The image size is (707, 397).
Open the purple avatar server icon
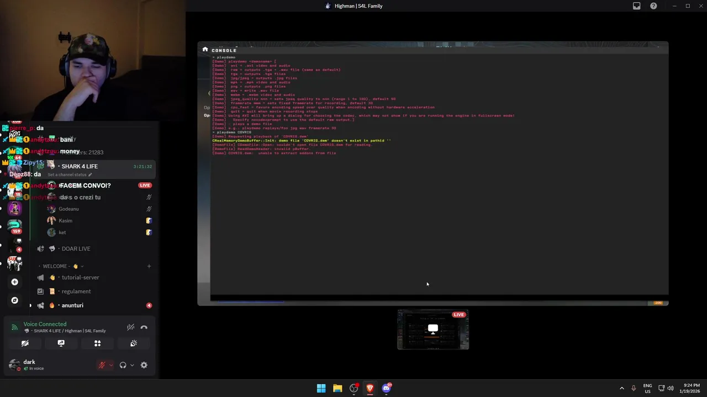point(15,208)
